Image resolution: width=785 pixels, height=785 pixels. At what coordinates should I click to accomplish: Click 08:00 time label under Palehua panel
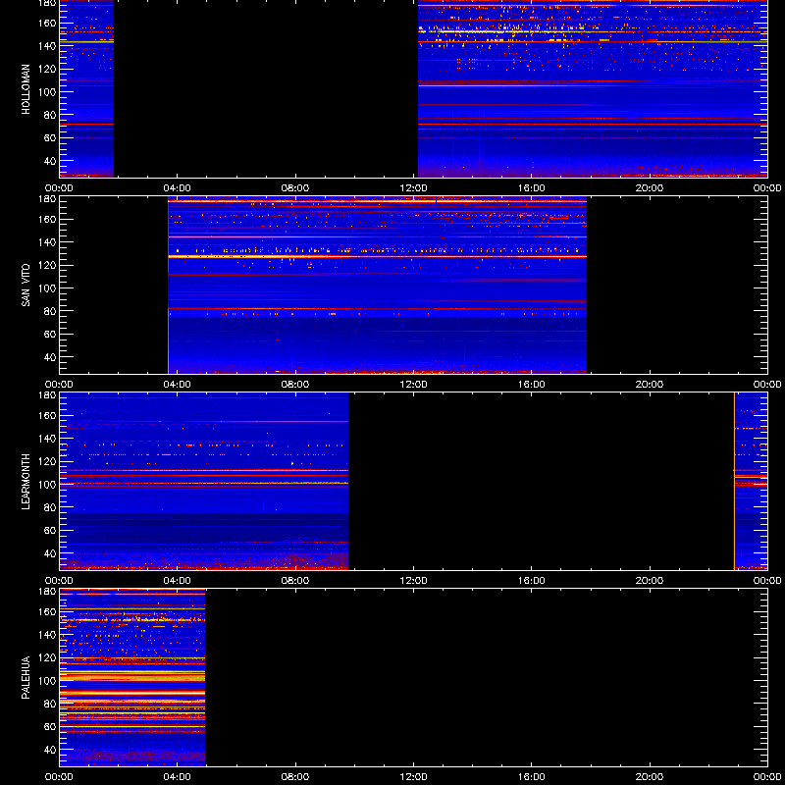(x=295, y=777)
